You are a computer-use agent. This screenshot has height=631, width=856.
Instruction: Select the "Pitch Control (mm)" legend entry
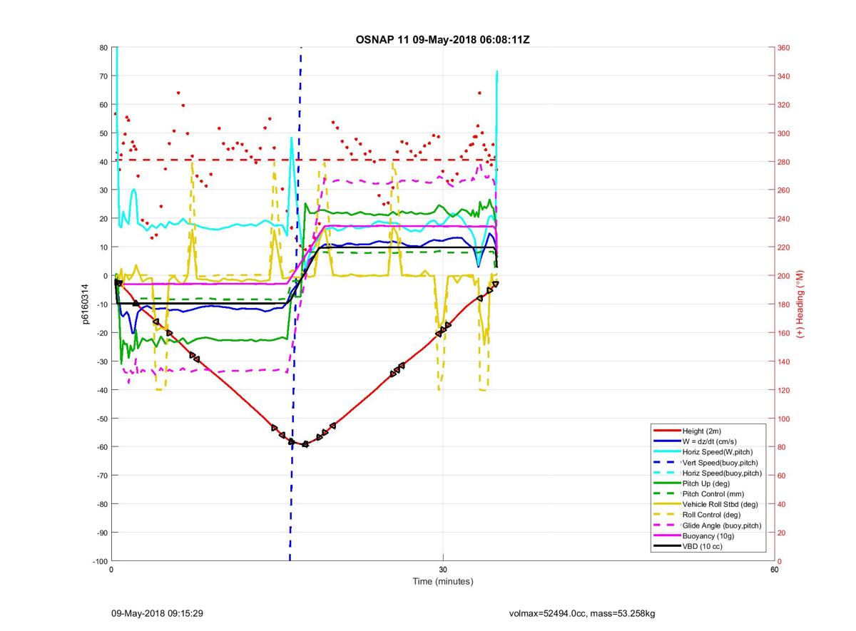[713, 494]
